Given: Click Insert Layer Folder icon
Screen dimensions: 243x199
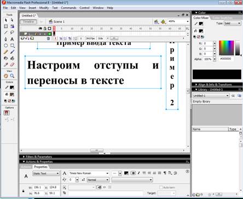Looking at the screenshot, I should tap(32, 38).
